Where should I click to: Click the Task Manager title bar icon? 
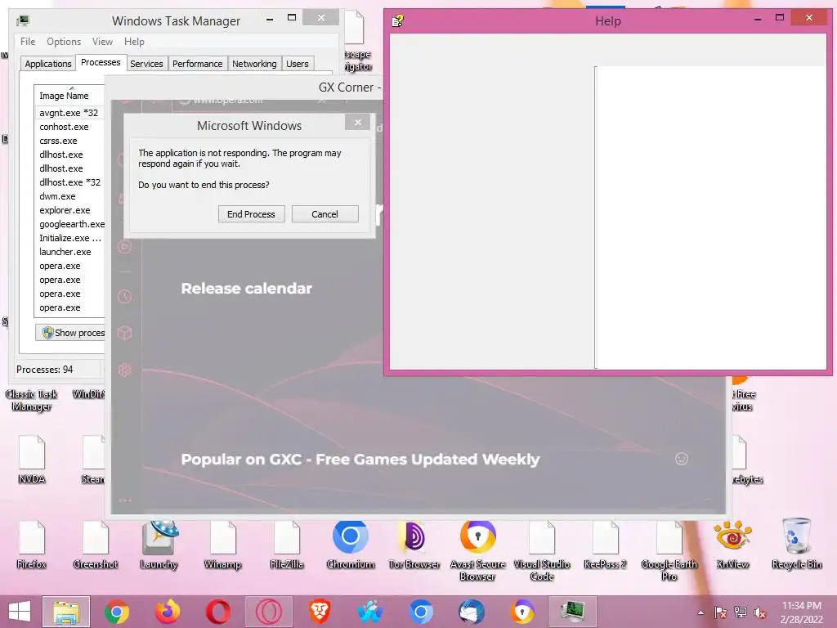tap(22, 20)
